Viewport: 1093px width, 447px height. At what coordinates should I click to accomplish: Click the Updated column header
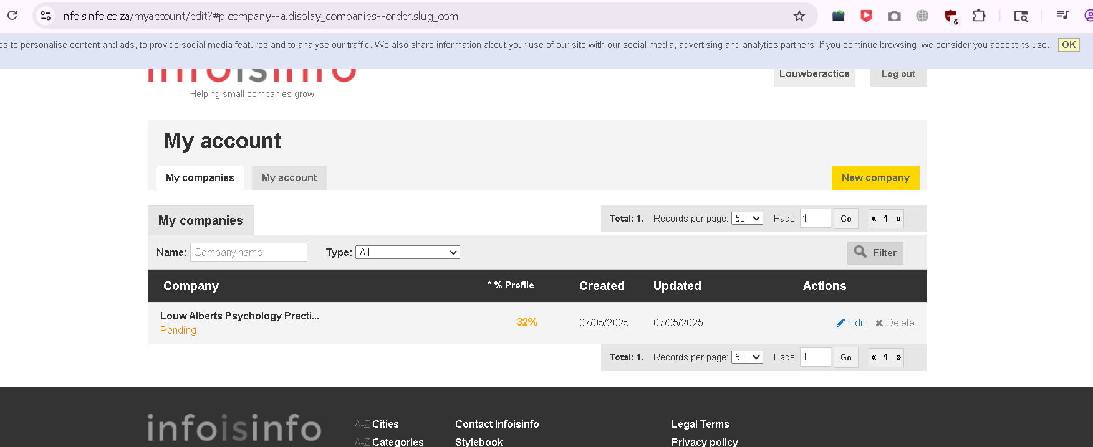click(677, 286)
